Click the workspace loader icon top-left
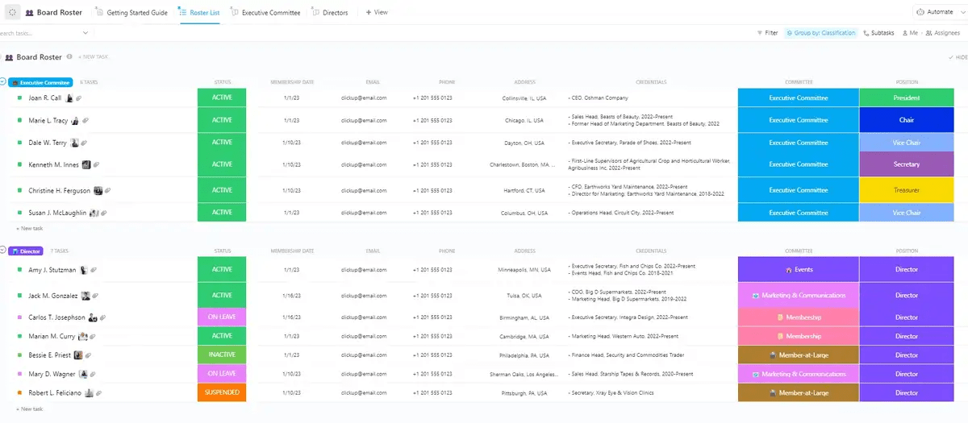Image resolution: width=968 pixels, height=423 pixels. [13, 13]
